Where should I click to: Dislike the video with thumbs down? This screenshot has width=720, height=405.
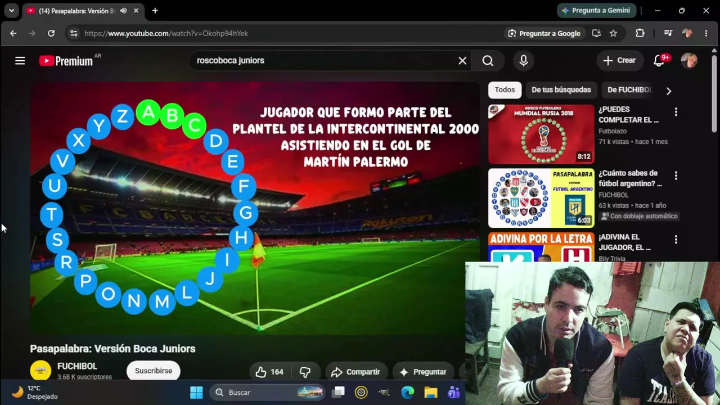point(305,372)
